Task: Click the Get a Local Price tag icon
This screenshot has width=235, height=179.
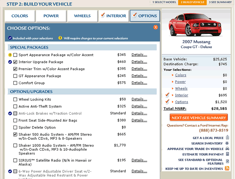Action: pyautogui.click(x=227, y=138)
